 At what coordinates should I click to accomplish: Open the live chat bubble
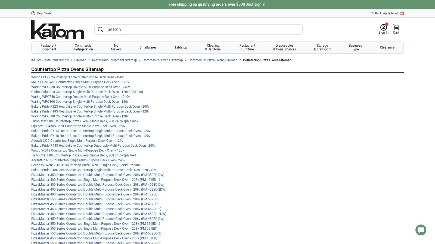[x=421, y=230]
